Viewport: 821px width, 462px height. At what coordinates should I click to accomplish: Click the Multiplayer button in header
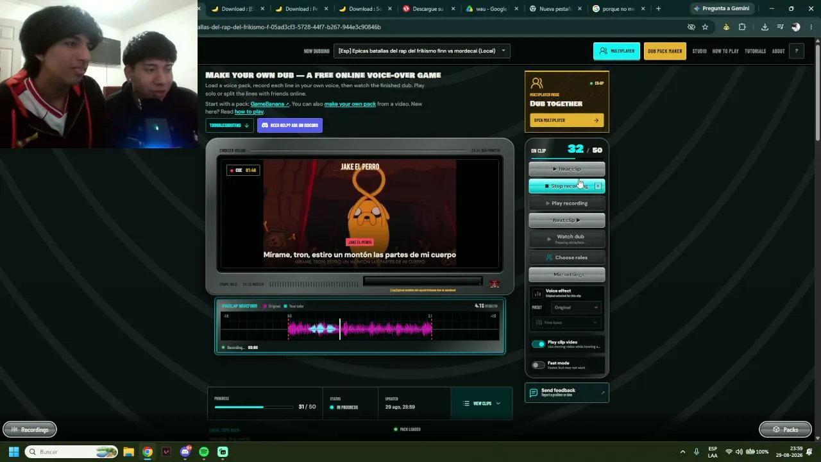[616, 51]
